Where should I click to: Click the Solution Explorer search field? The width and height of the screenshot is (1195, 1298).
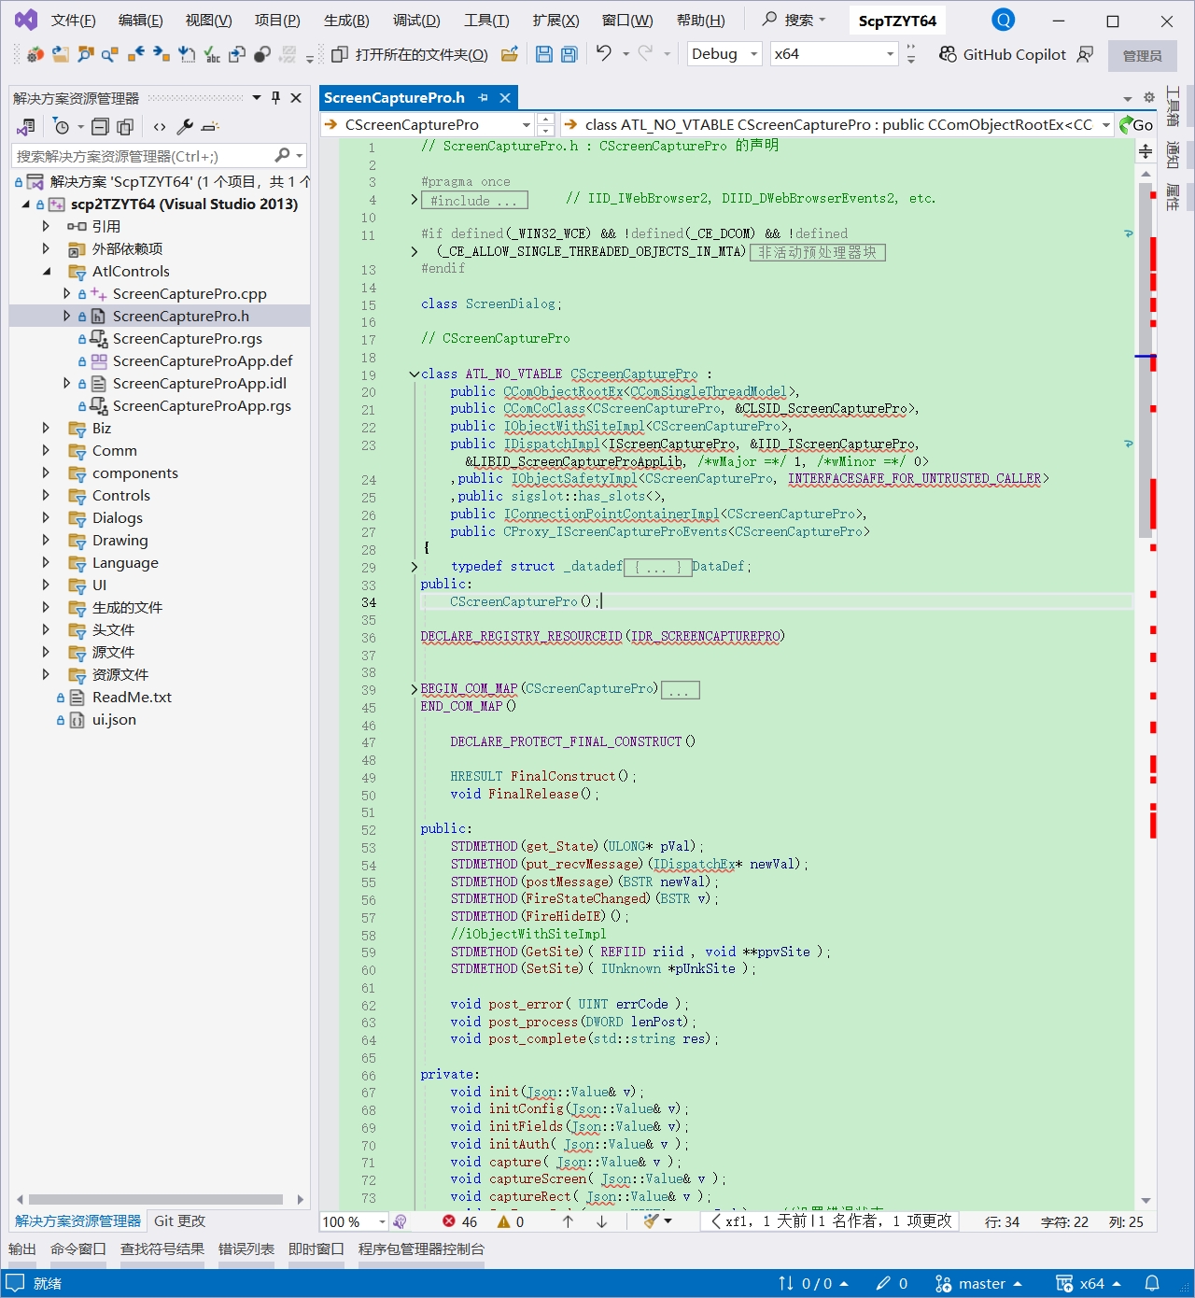(140, 156)
